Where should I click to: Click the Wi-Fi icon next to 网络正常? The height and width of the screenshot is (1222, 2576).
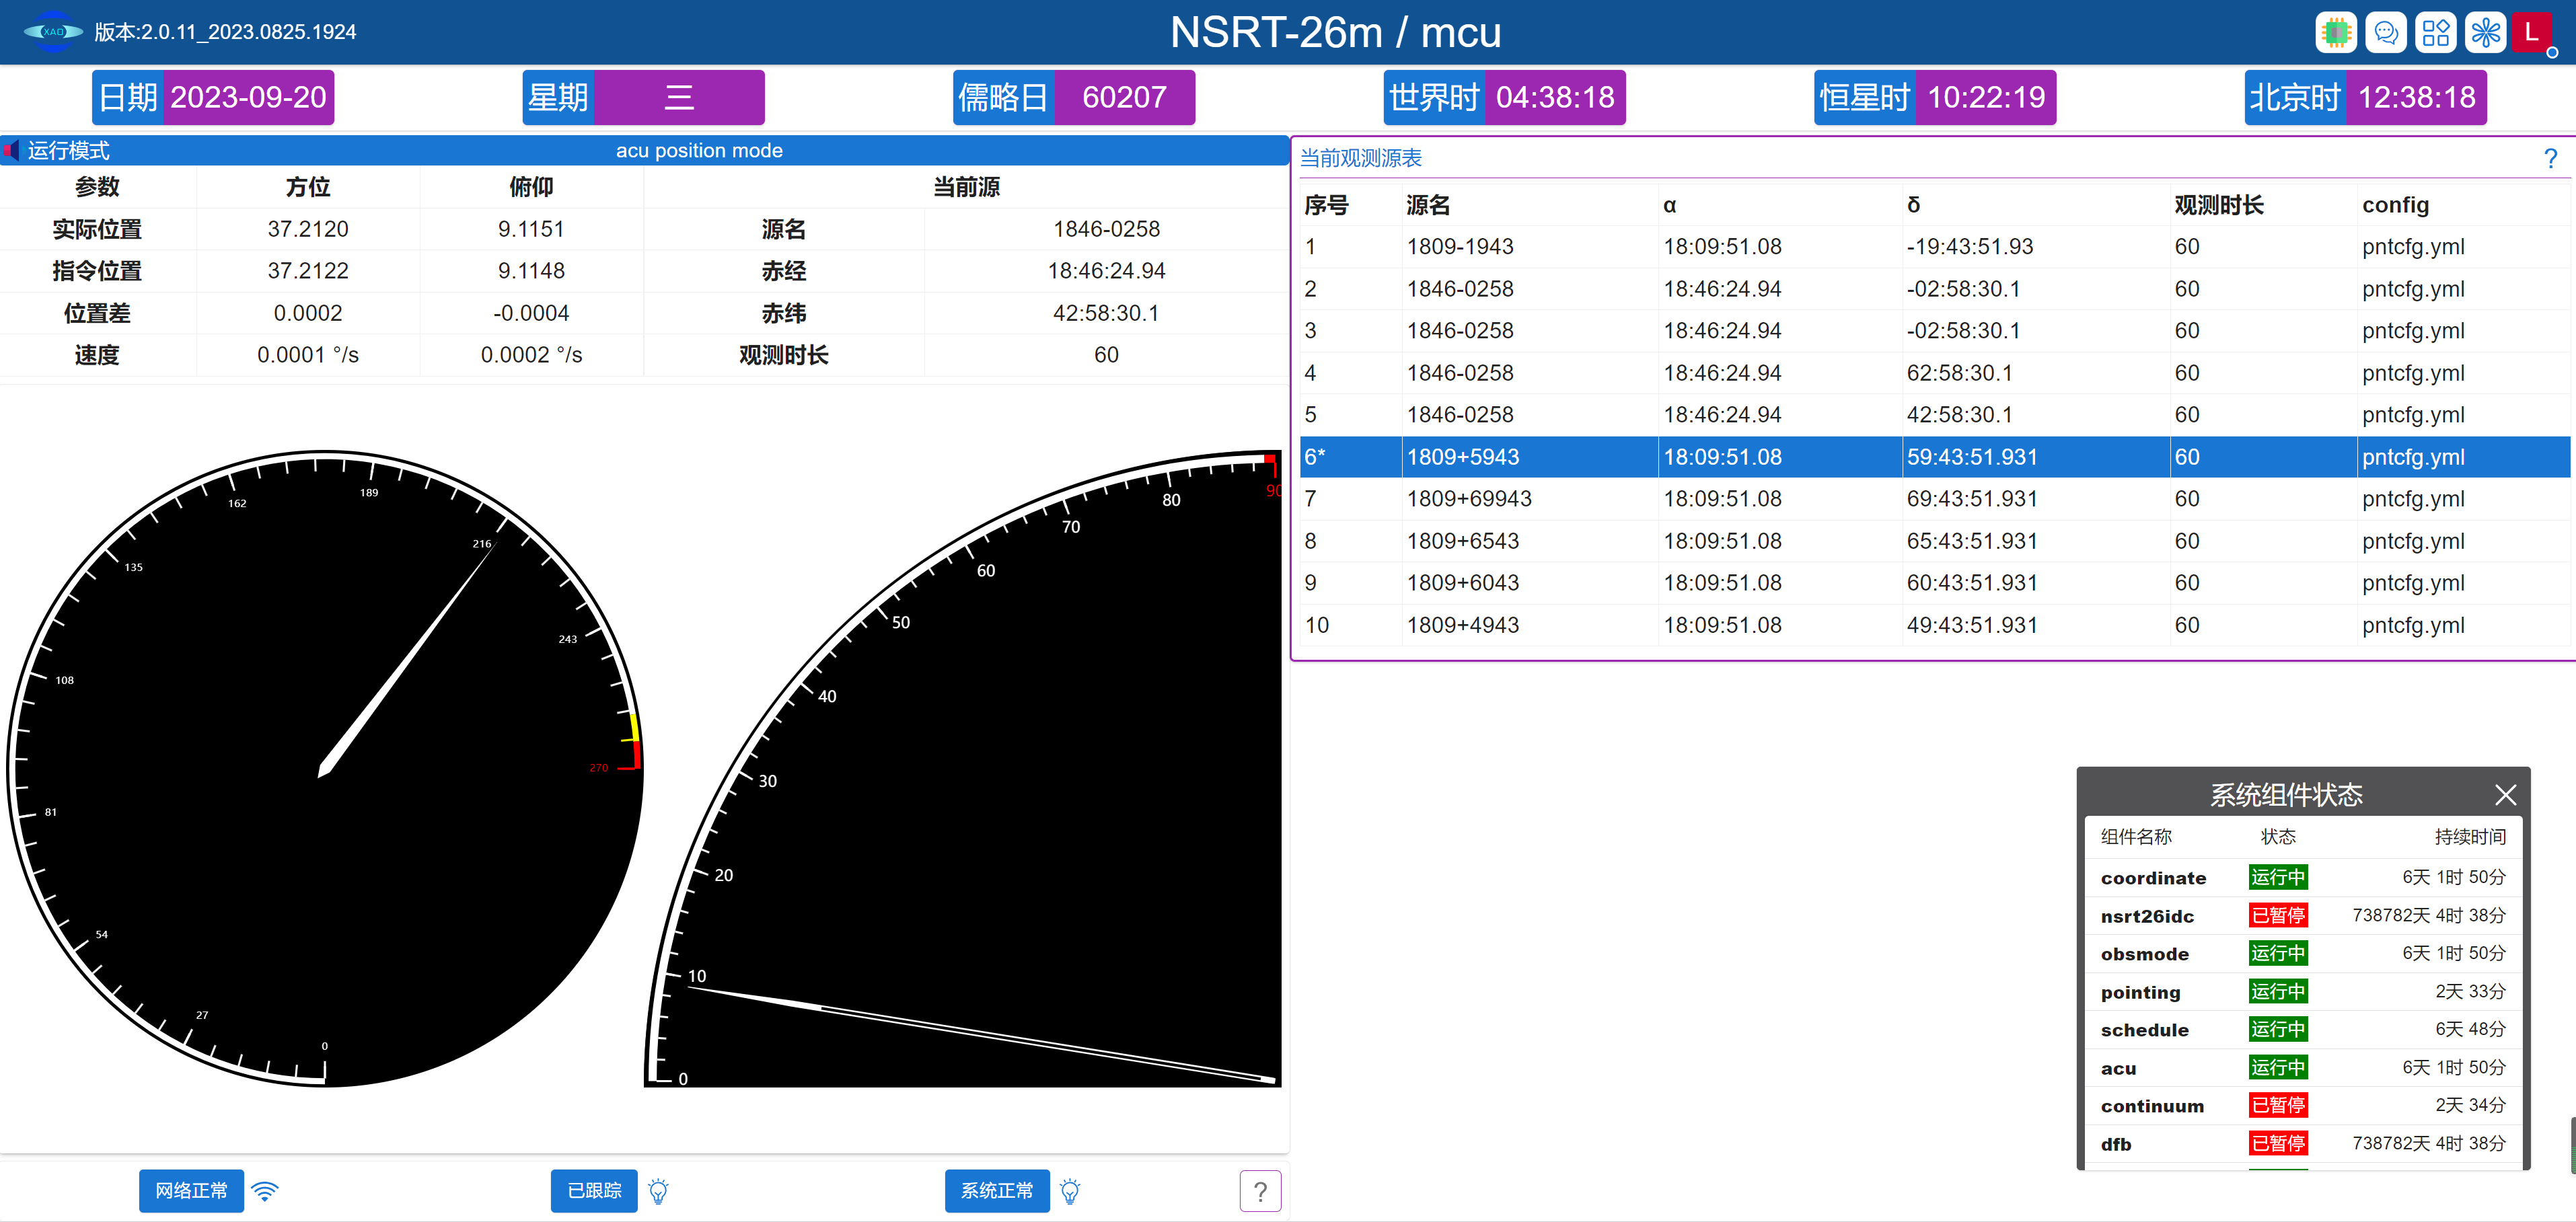pos(265,1190)
